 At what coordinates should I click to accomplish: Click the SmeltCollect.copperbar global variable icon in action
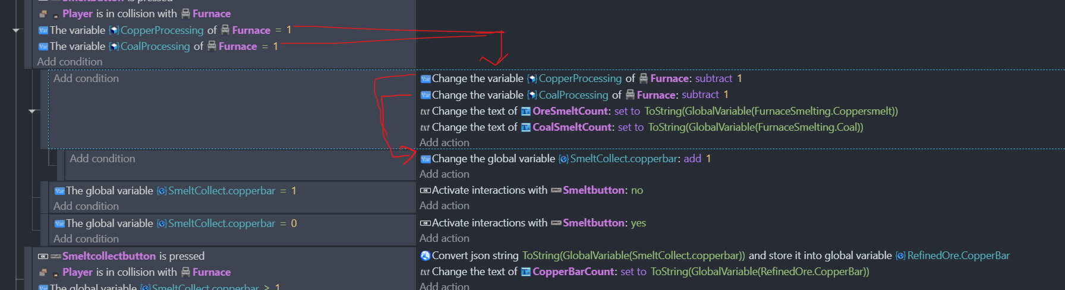(x=563, y=159)
